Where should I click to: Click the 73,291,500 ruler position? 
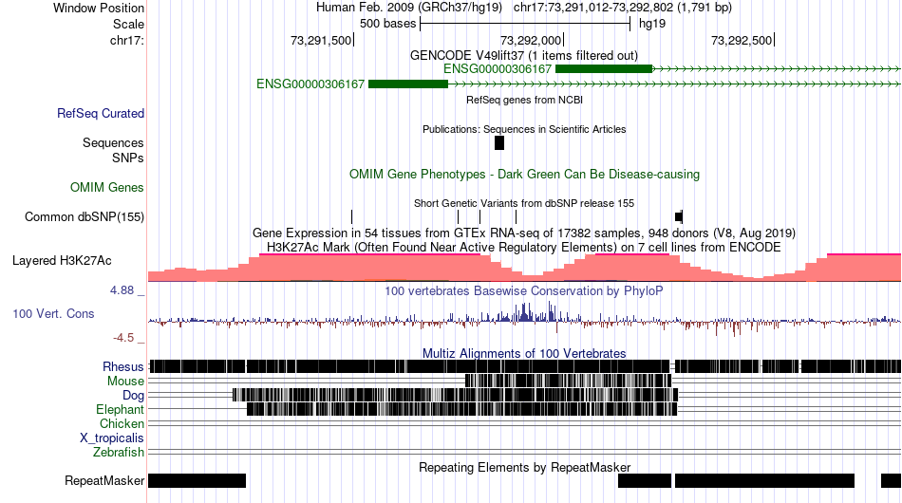click(x=321, y=40)
